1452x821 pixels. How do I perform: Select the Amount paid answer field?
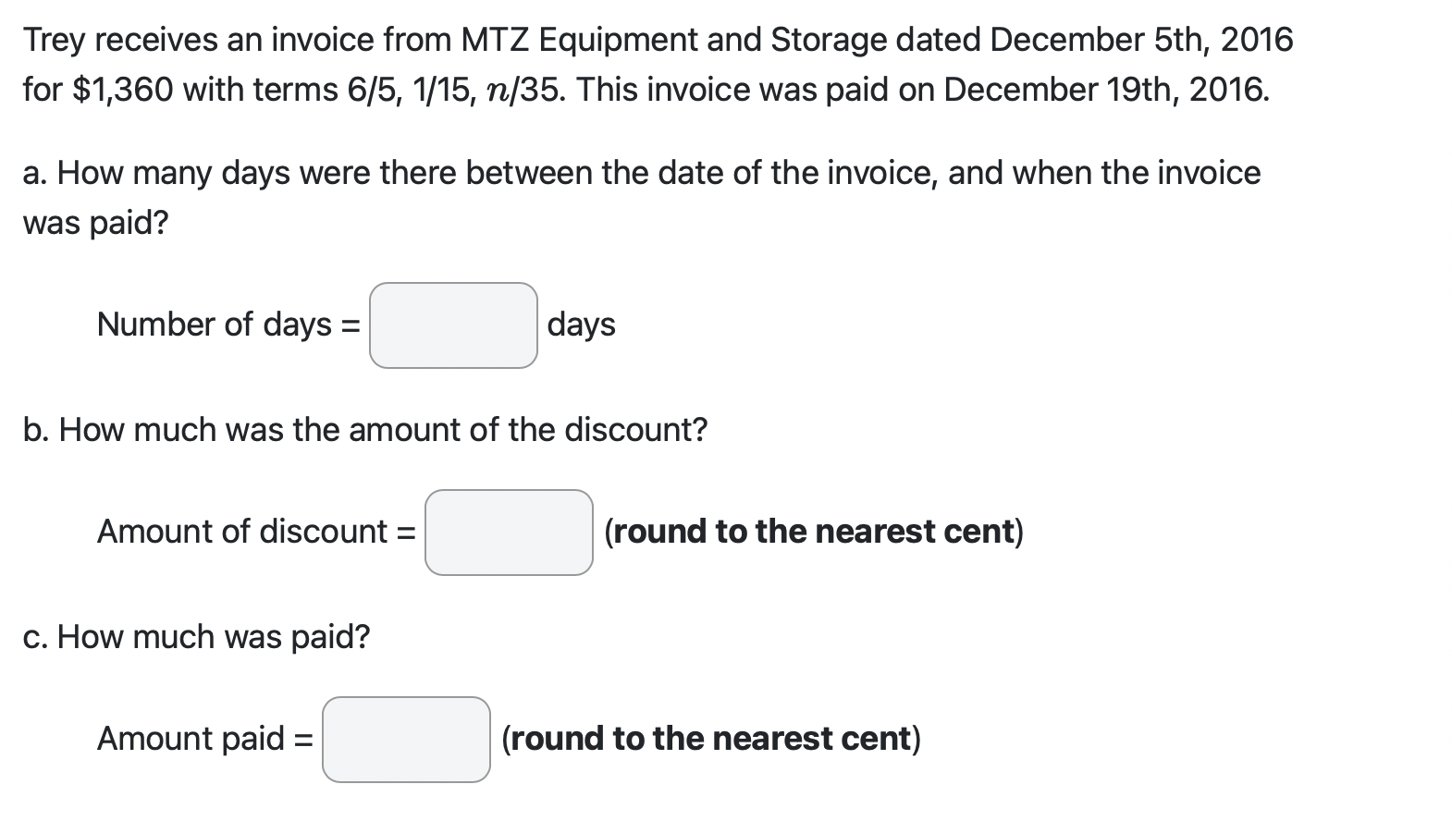click(x=406, y=740)
